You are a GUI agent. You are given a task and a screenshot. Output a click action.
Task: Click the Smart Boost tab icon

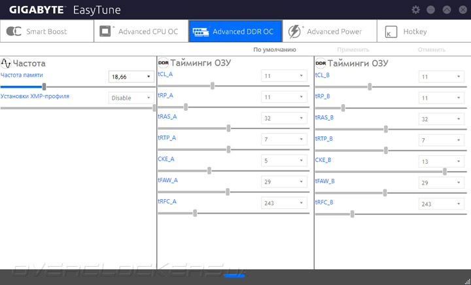point(14,31)
